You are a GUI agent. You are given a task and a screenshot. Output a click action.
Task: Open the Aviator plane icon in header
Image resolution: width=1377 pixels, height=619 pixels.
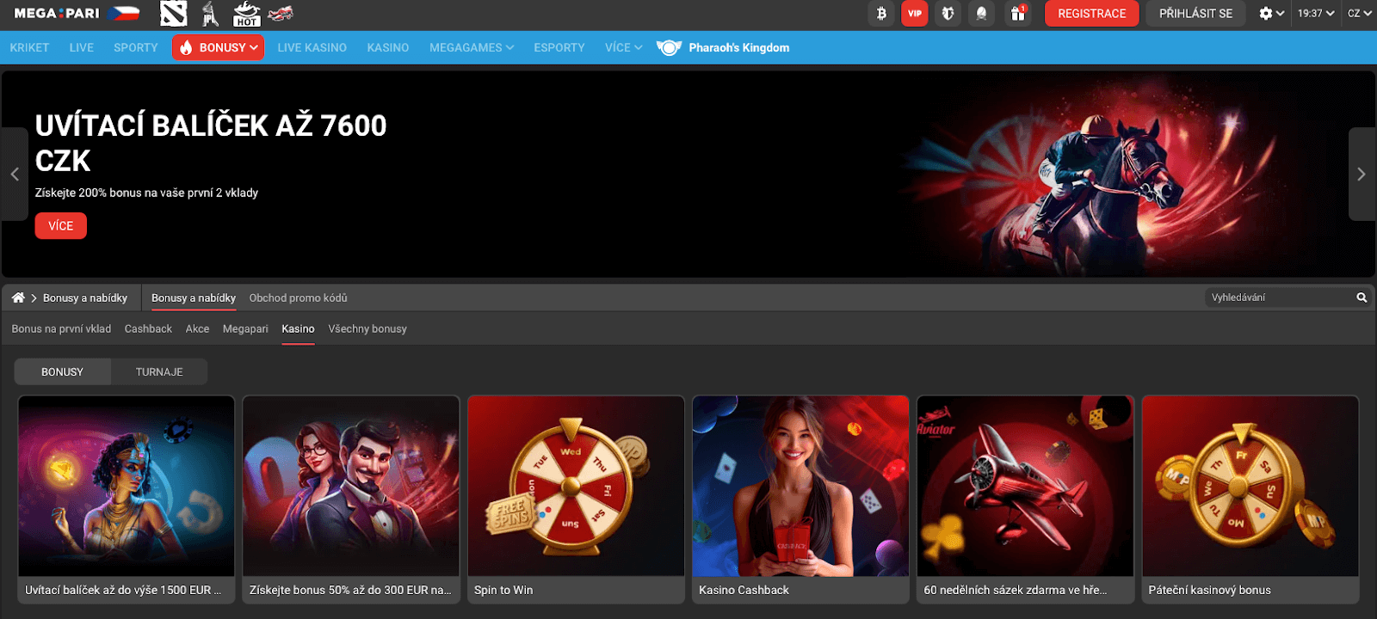point(281,14)
